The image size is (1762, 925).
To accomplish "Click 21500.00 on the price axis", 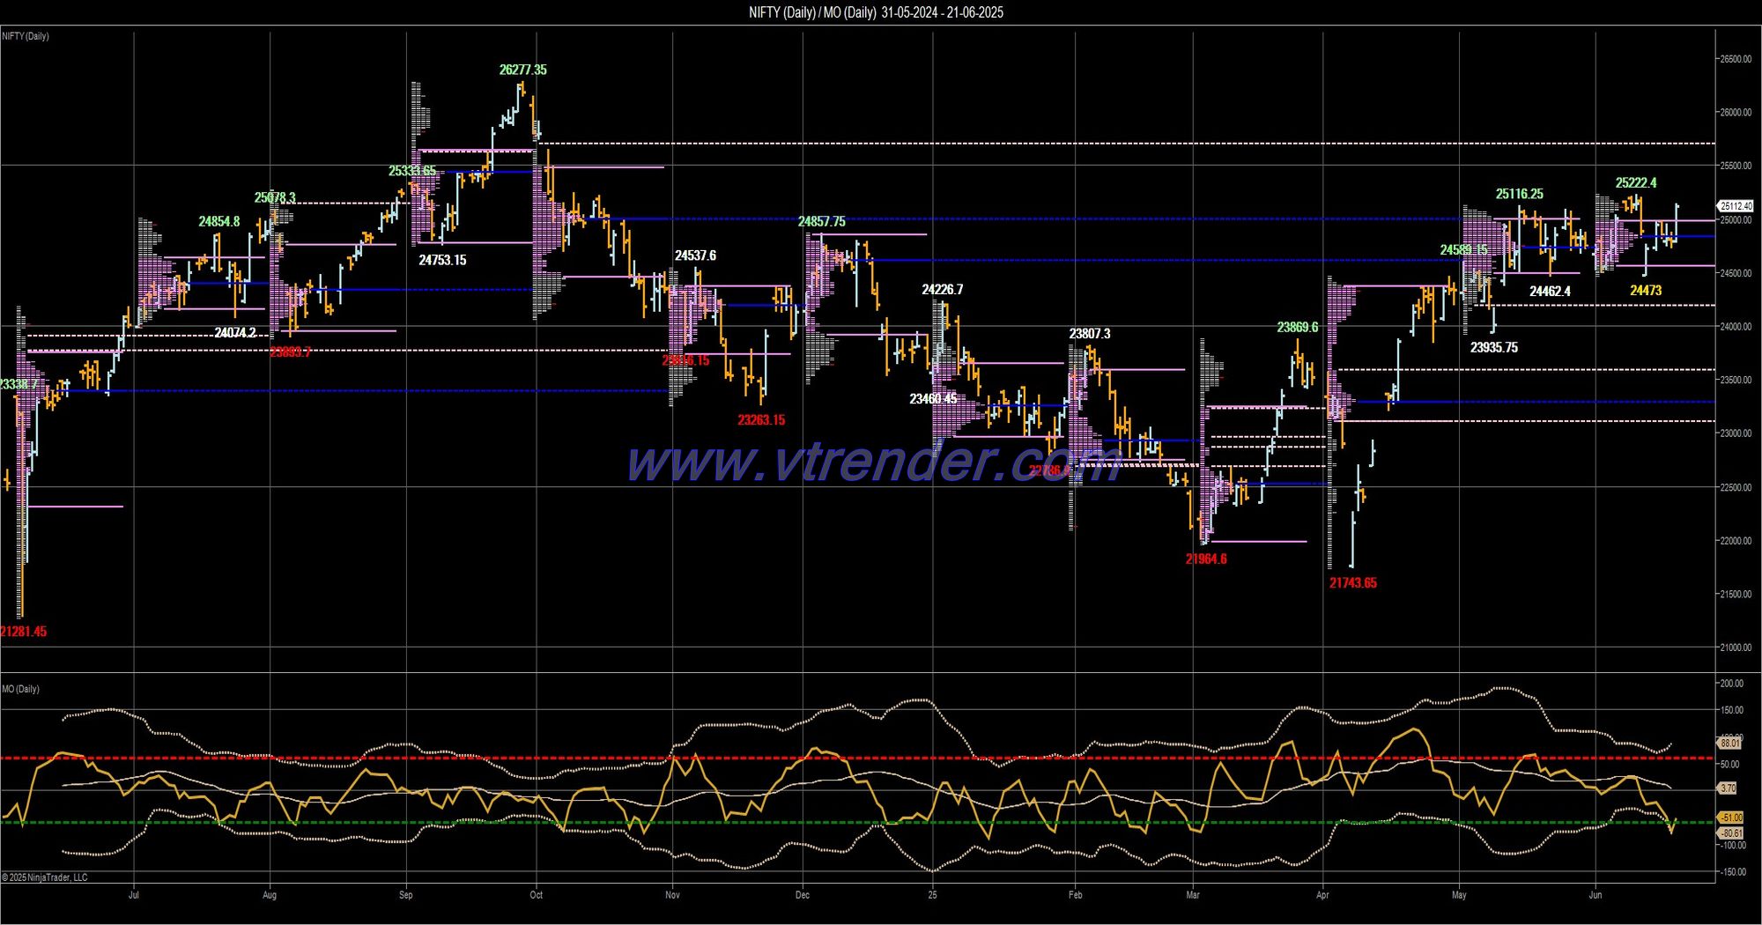I will [x=1736, y=595].
